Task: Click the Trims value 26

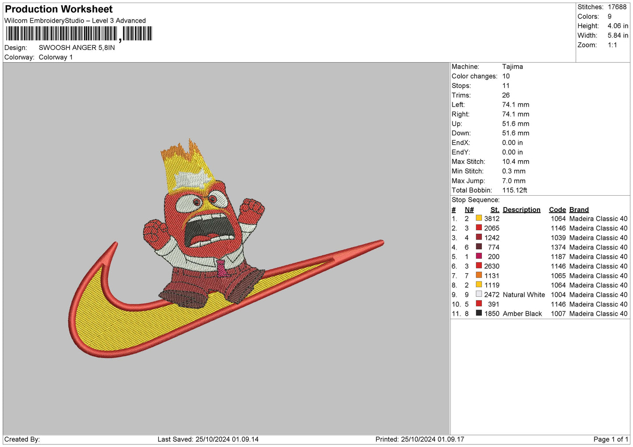Action: tap(506, 95)
